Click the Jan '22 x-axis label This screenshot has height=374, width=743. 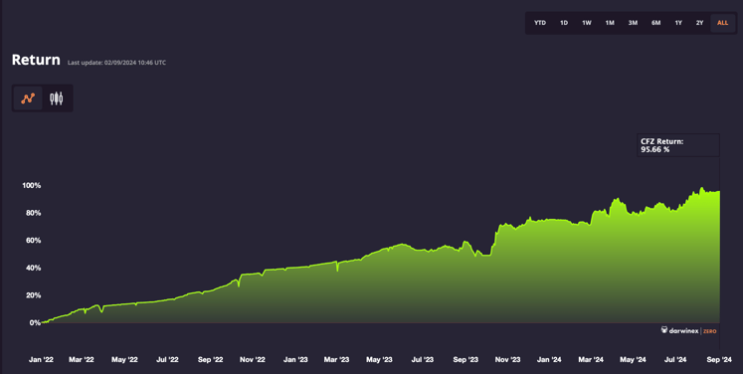[41, 360]
